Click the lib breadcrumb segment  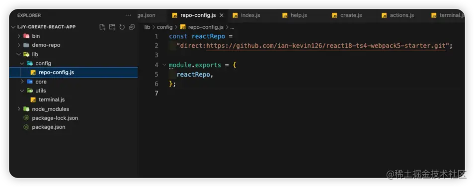pyautogui.click(x=147, y=27)
